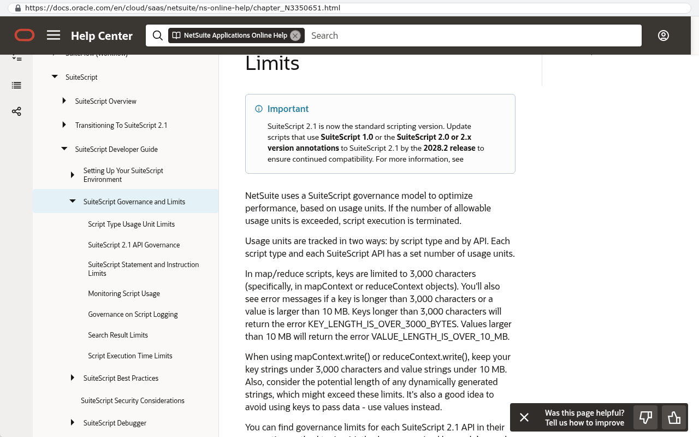Remove the NetSuite Applications Online Help filter

295,36
